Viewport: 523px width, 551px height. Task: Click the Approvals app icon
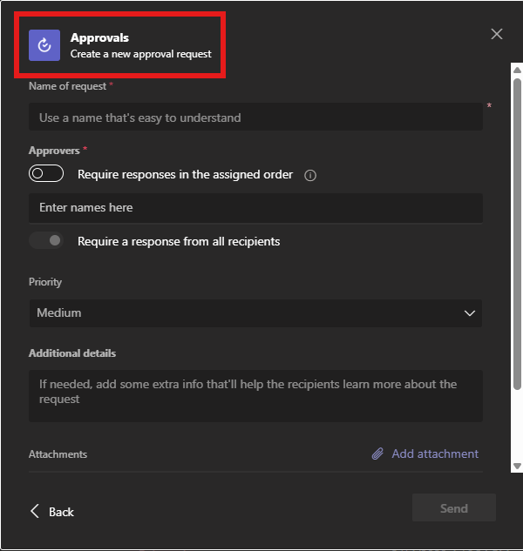44,45
